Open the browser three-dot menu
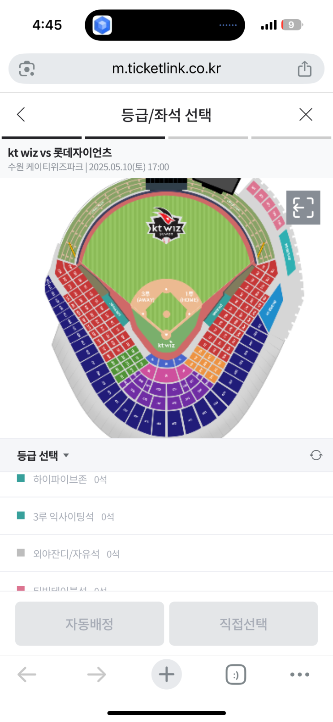333x722 pixels. coord(299,674)
